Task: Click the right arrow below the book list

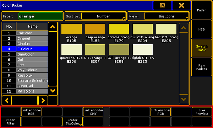Action: 43,100
